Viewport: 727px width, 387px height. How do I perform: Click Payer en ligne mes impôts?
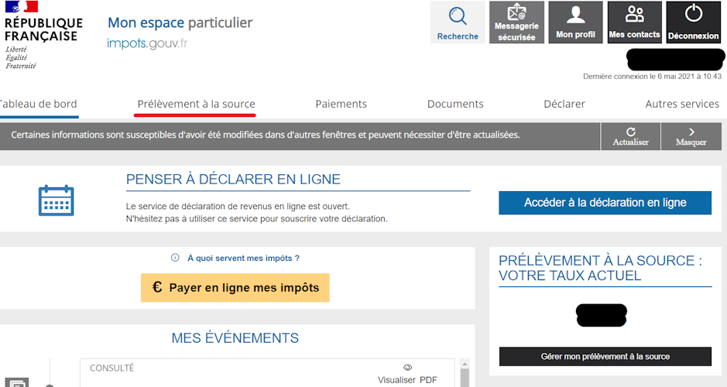click(x=235, y=287)
